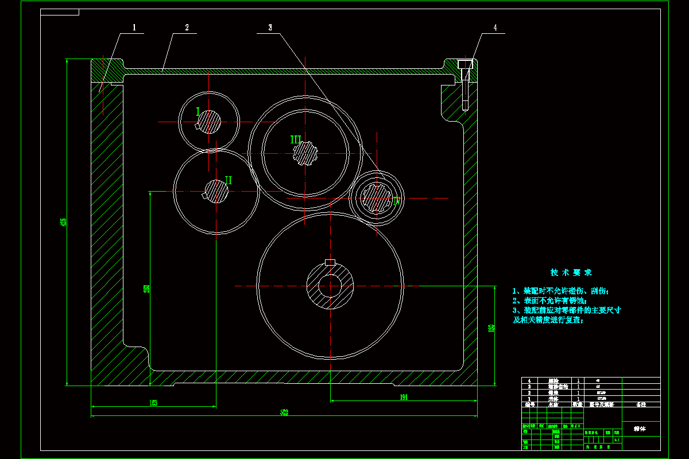Click row 4 in the parts list table

pyautogui.click(x=591, y=380)
